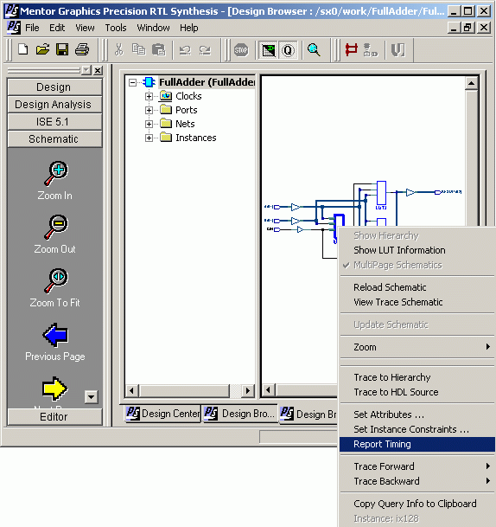
Task: Expand the Clocks folder
Action: click(x=149, y=96)
